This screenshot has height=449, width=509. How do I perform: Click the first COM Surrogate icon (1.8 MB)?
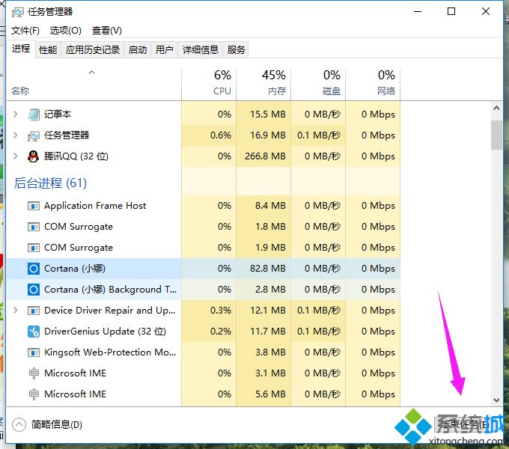[34, 227]
